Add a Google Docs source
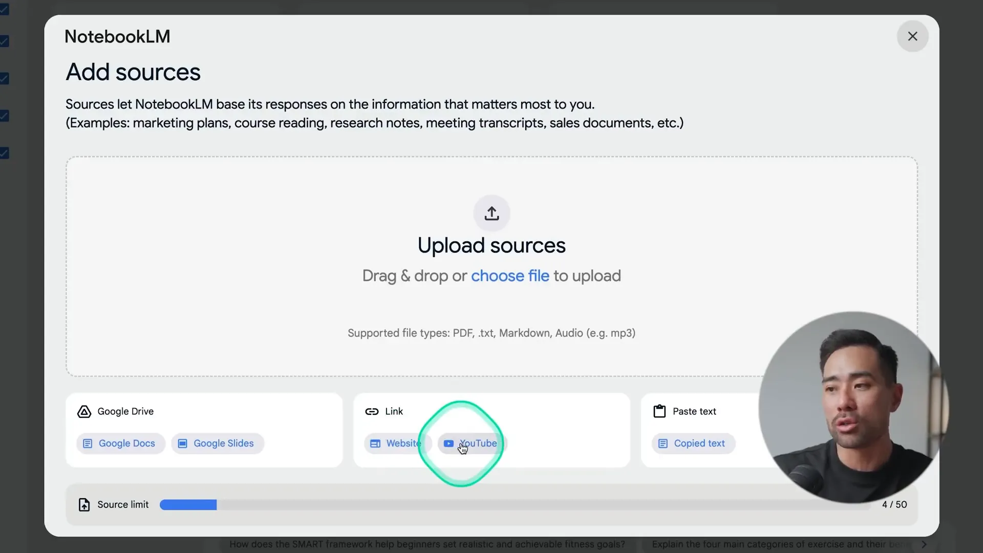Screen dimensions: 983x553 [121, 443]
